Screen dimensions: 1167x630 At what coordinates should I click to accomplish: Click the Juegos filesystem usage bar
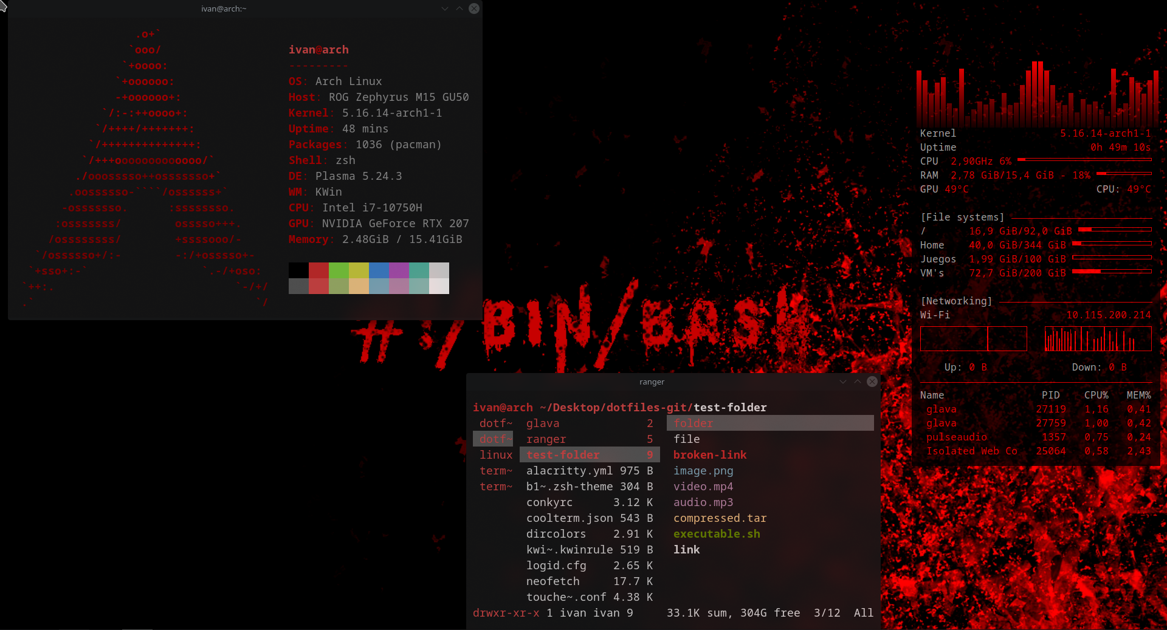1112,258
